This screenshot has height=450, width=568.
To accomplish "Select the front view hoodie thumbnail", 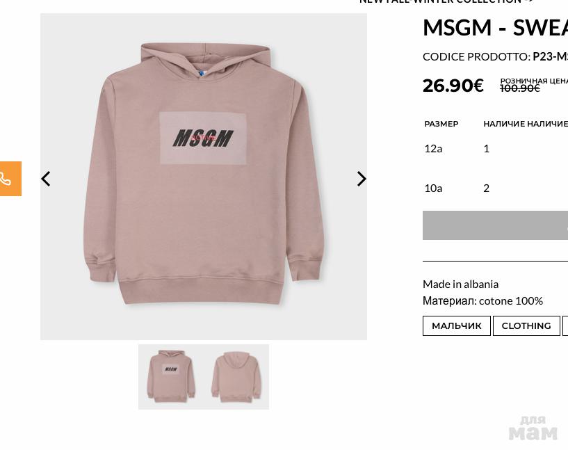I will (170, 377).
